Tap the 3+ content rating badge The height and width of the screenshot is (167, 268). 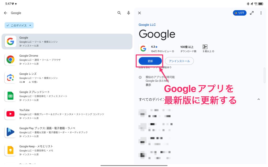point(205,47)
